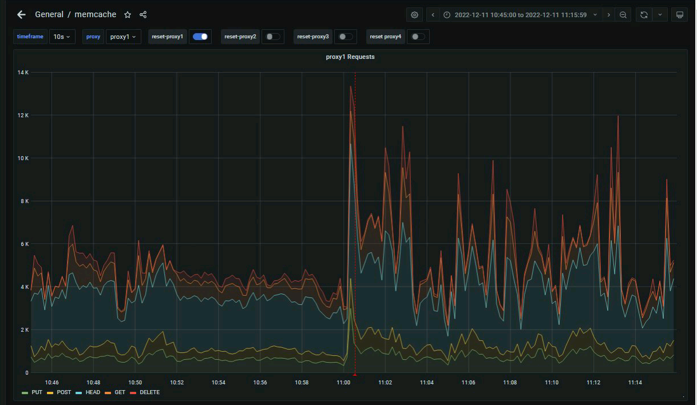Shift time range backward with left chevron
The height and width of the screenshot is (405, 697).
434,15
